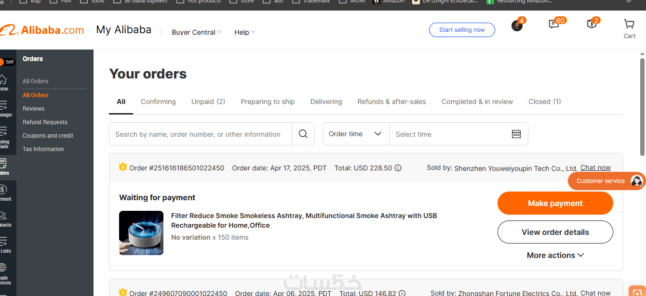The width and height of the screenshot is (646, 296).
Task: Toggle the Sell switch in sidebar
Action: click(x=7, y=62)
